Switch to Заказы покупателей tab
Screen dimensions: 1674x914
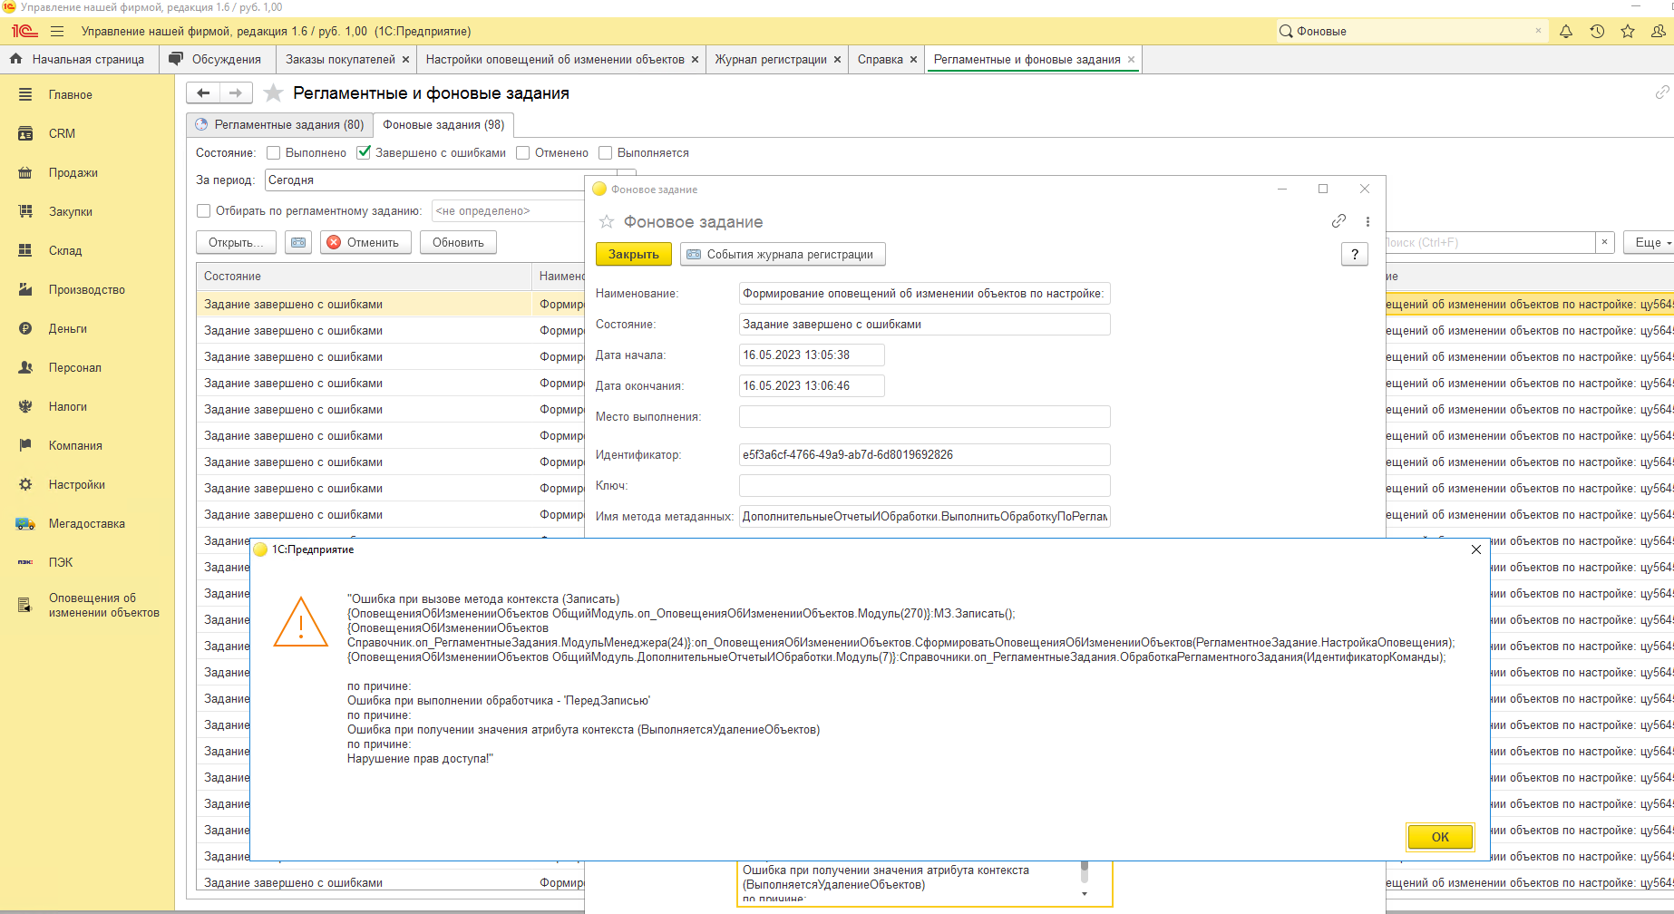pyautogui.click(x=340, y=59)
